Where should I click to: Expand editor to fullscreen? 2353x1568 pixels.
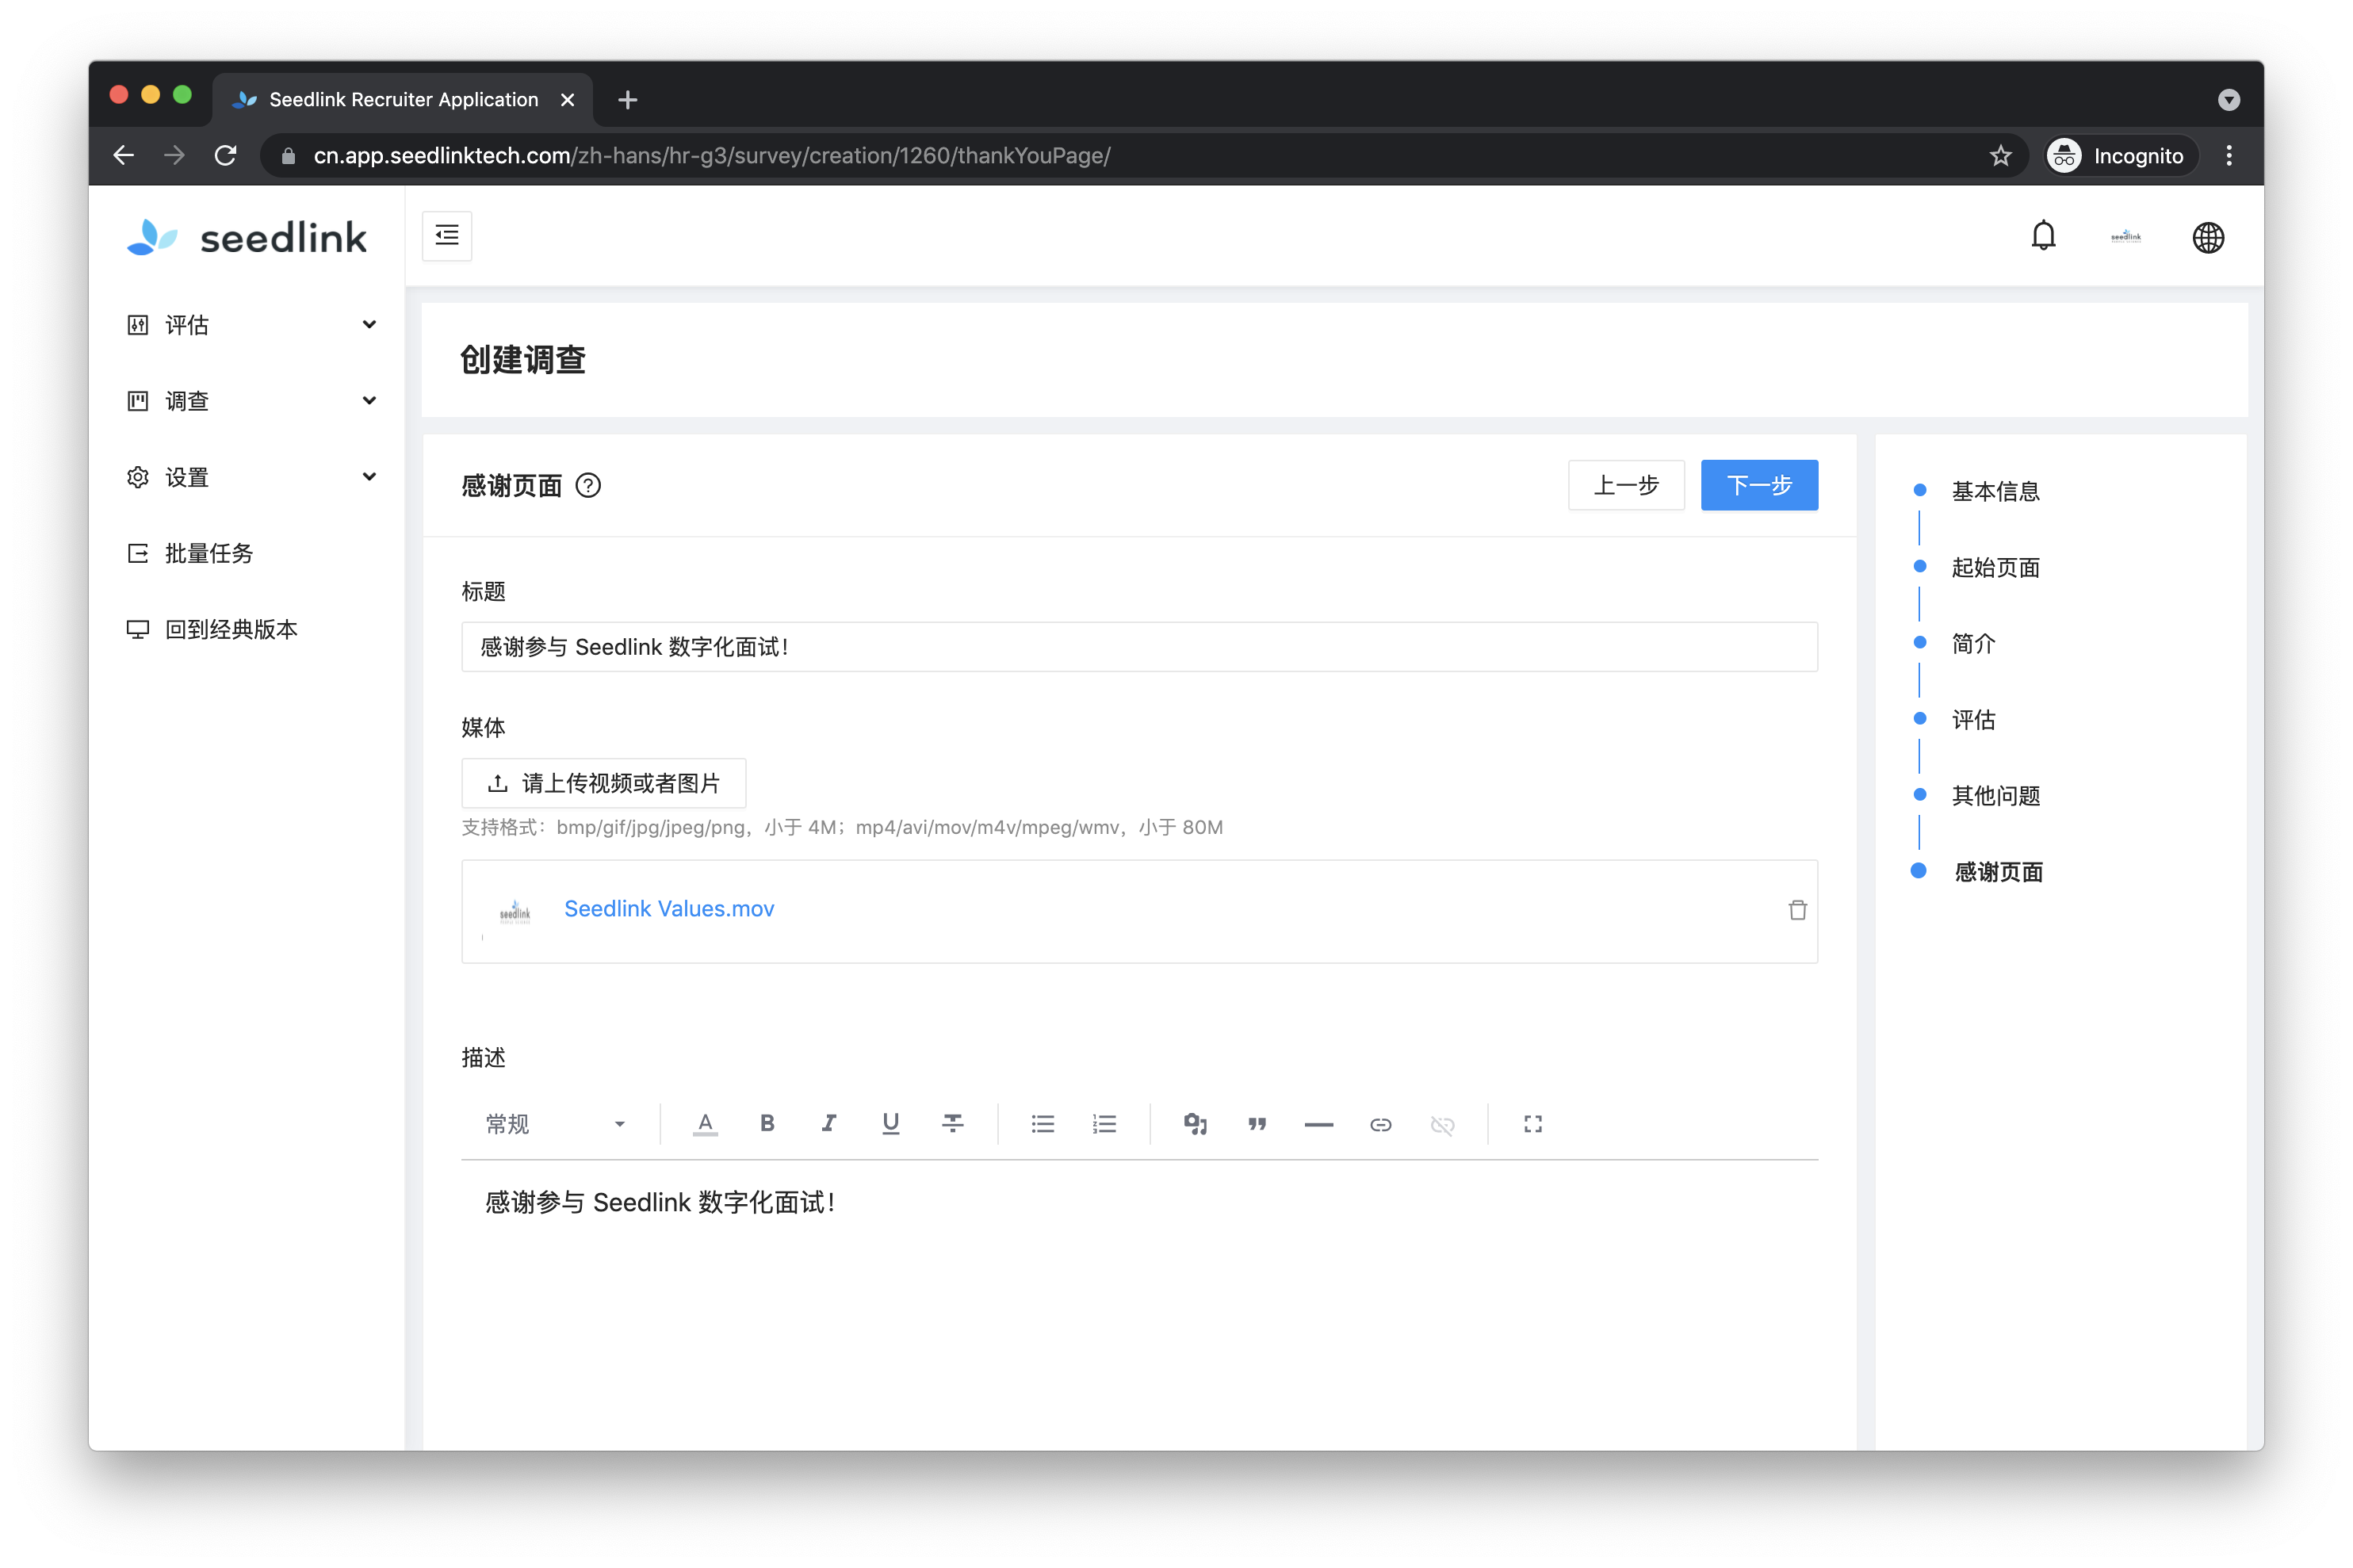click(x=1532, y=1123)
